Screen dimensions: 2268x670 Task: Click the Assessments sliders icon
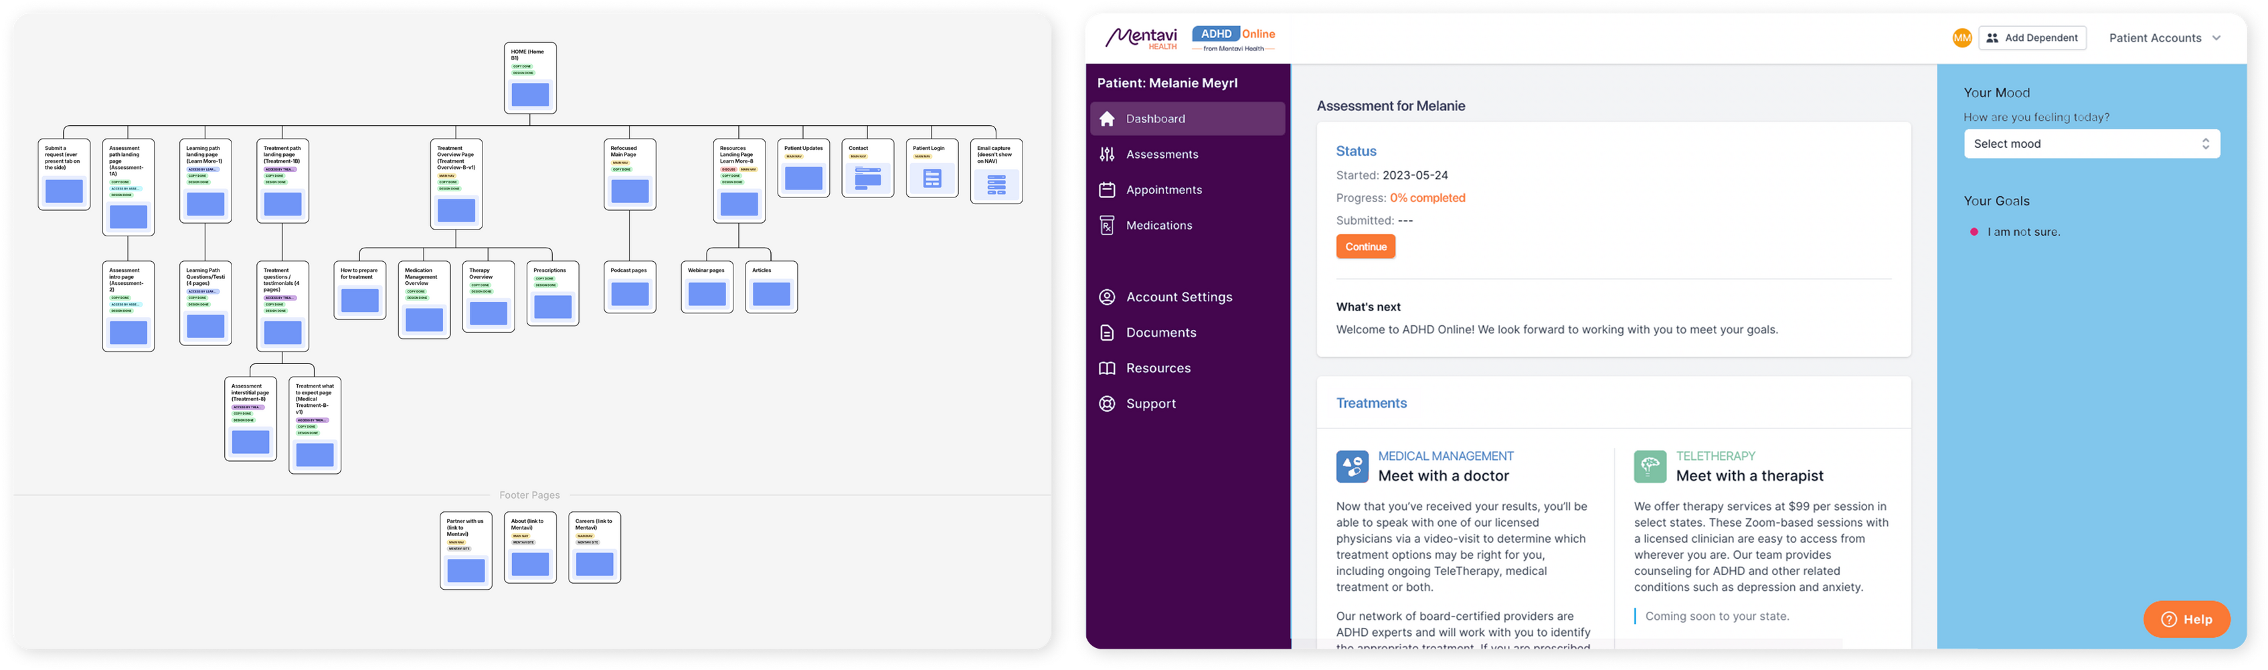pyautogui.click(x=1108, y=155)
